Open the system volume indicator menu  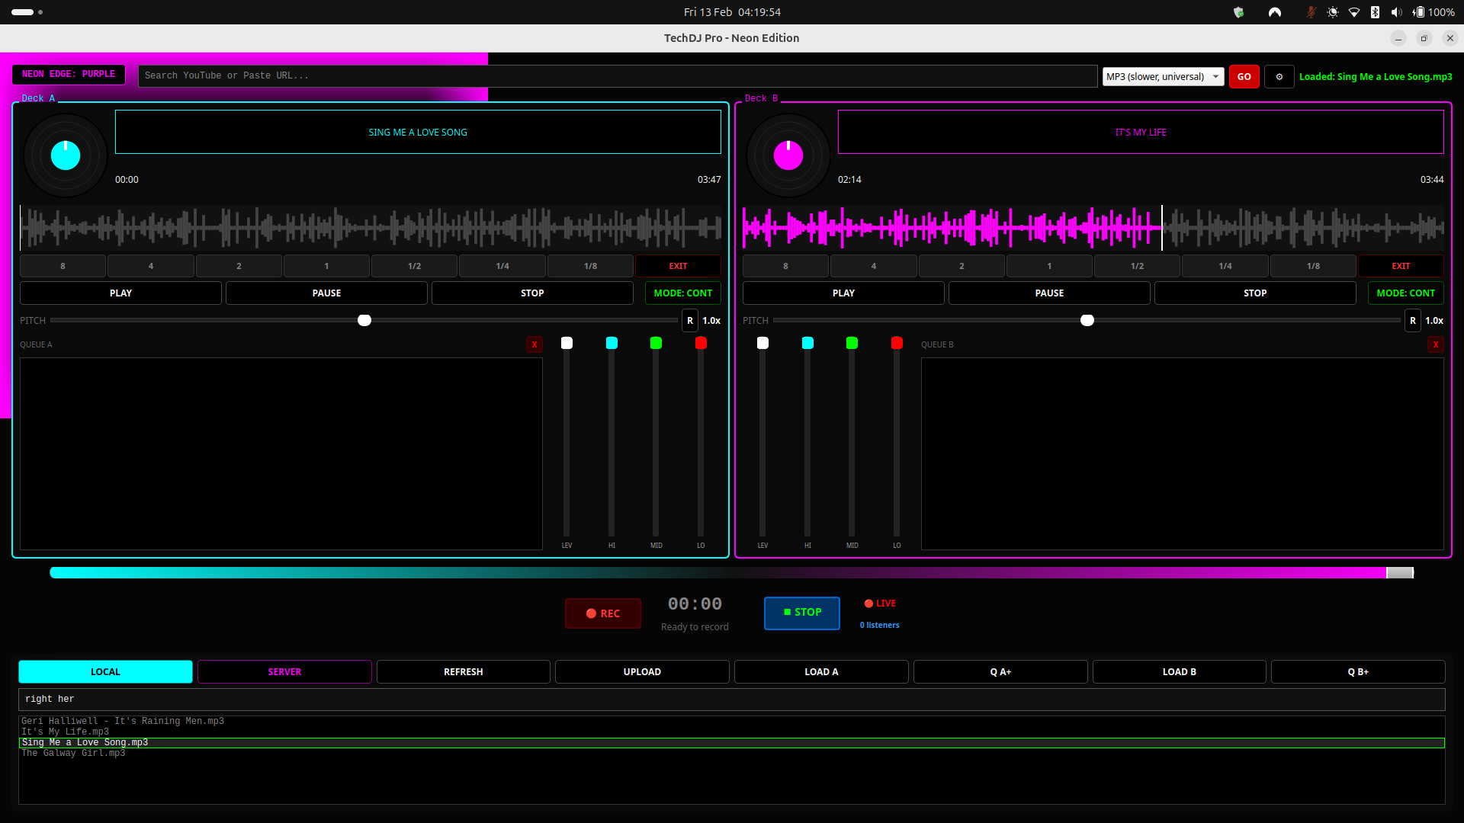tap(1396, 12)
